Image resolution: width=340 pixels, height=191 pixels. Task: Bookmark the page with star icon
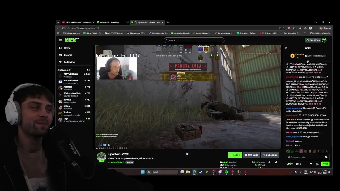click(284, 28)
